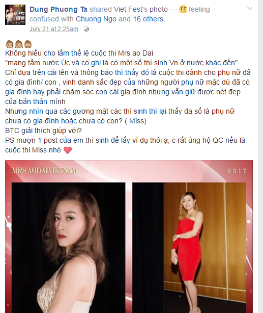This screenshot has height=313, width=263.
Task: Open the post options dropdown arrow
Action: [x=250, y=8]
